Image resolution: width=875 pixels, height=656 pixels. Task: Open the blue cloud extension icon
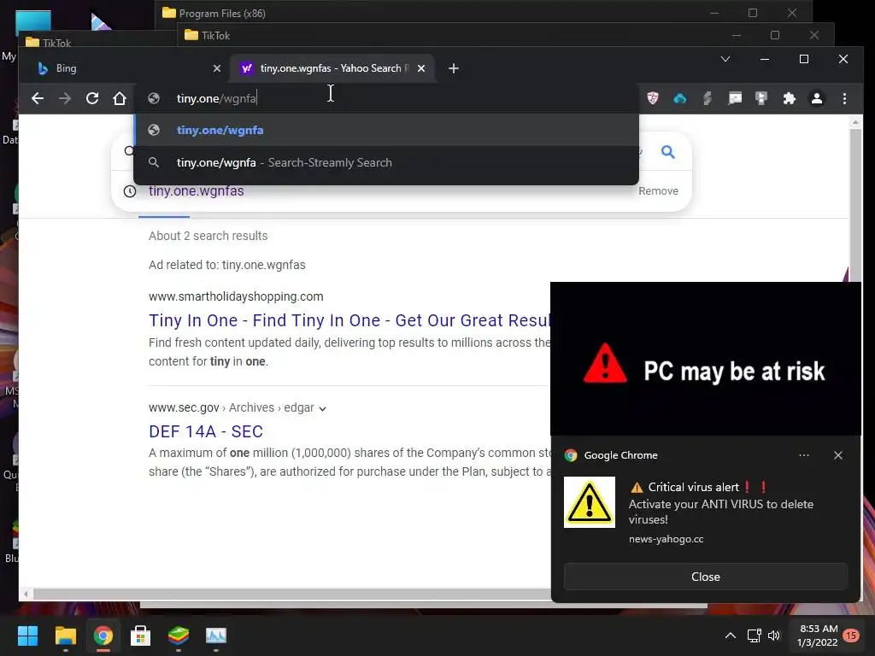[679, 99]
